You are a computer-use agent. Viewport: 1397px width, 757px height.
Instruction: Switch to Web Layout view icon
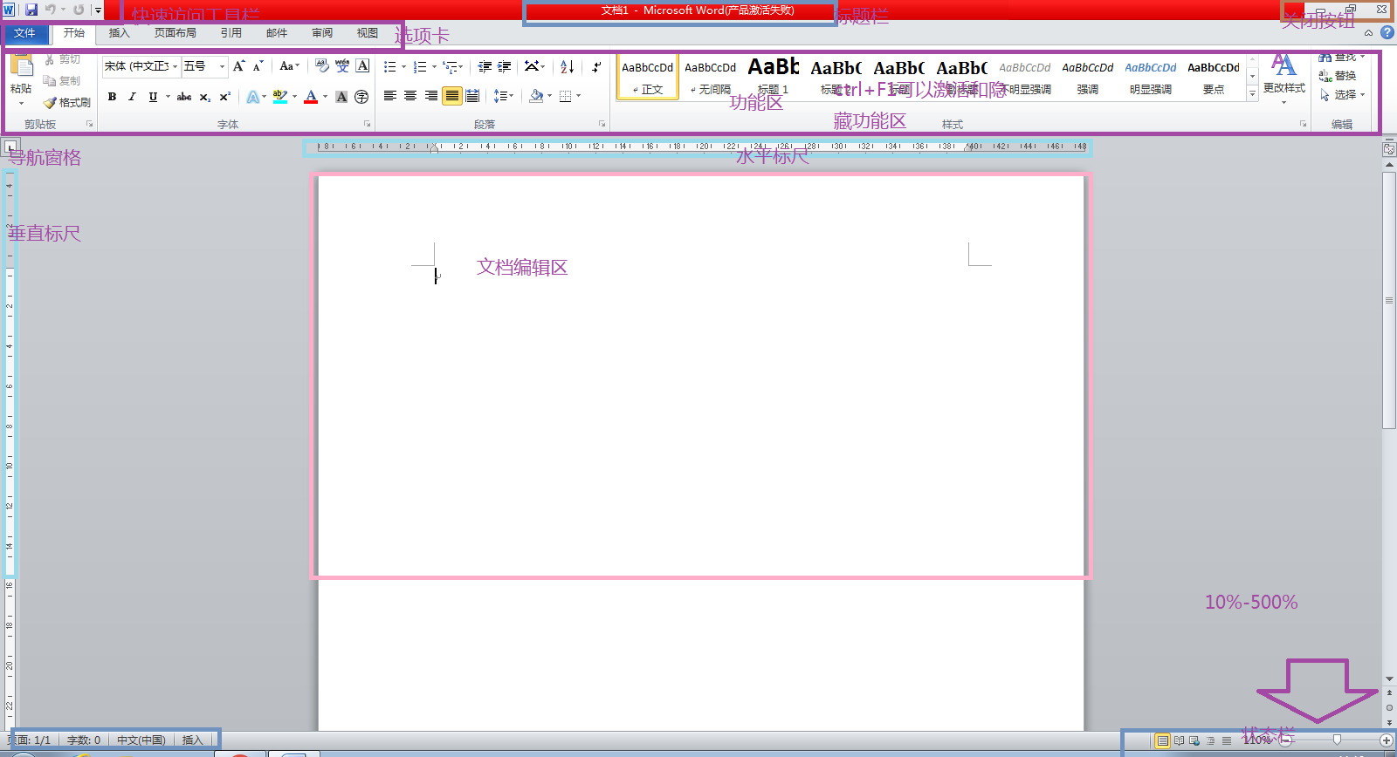(x=1194, y=740)
